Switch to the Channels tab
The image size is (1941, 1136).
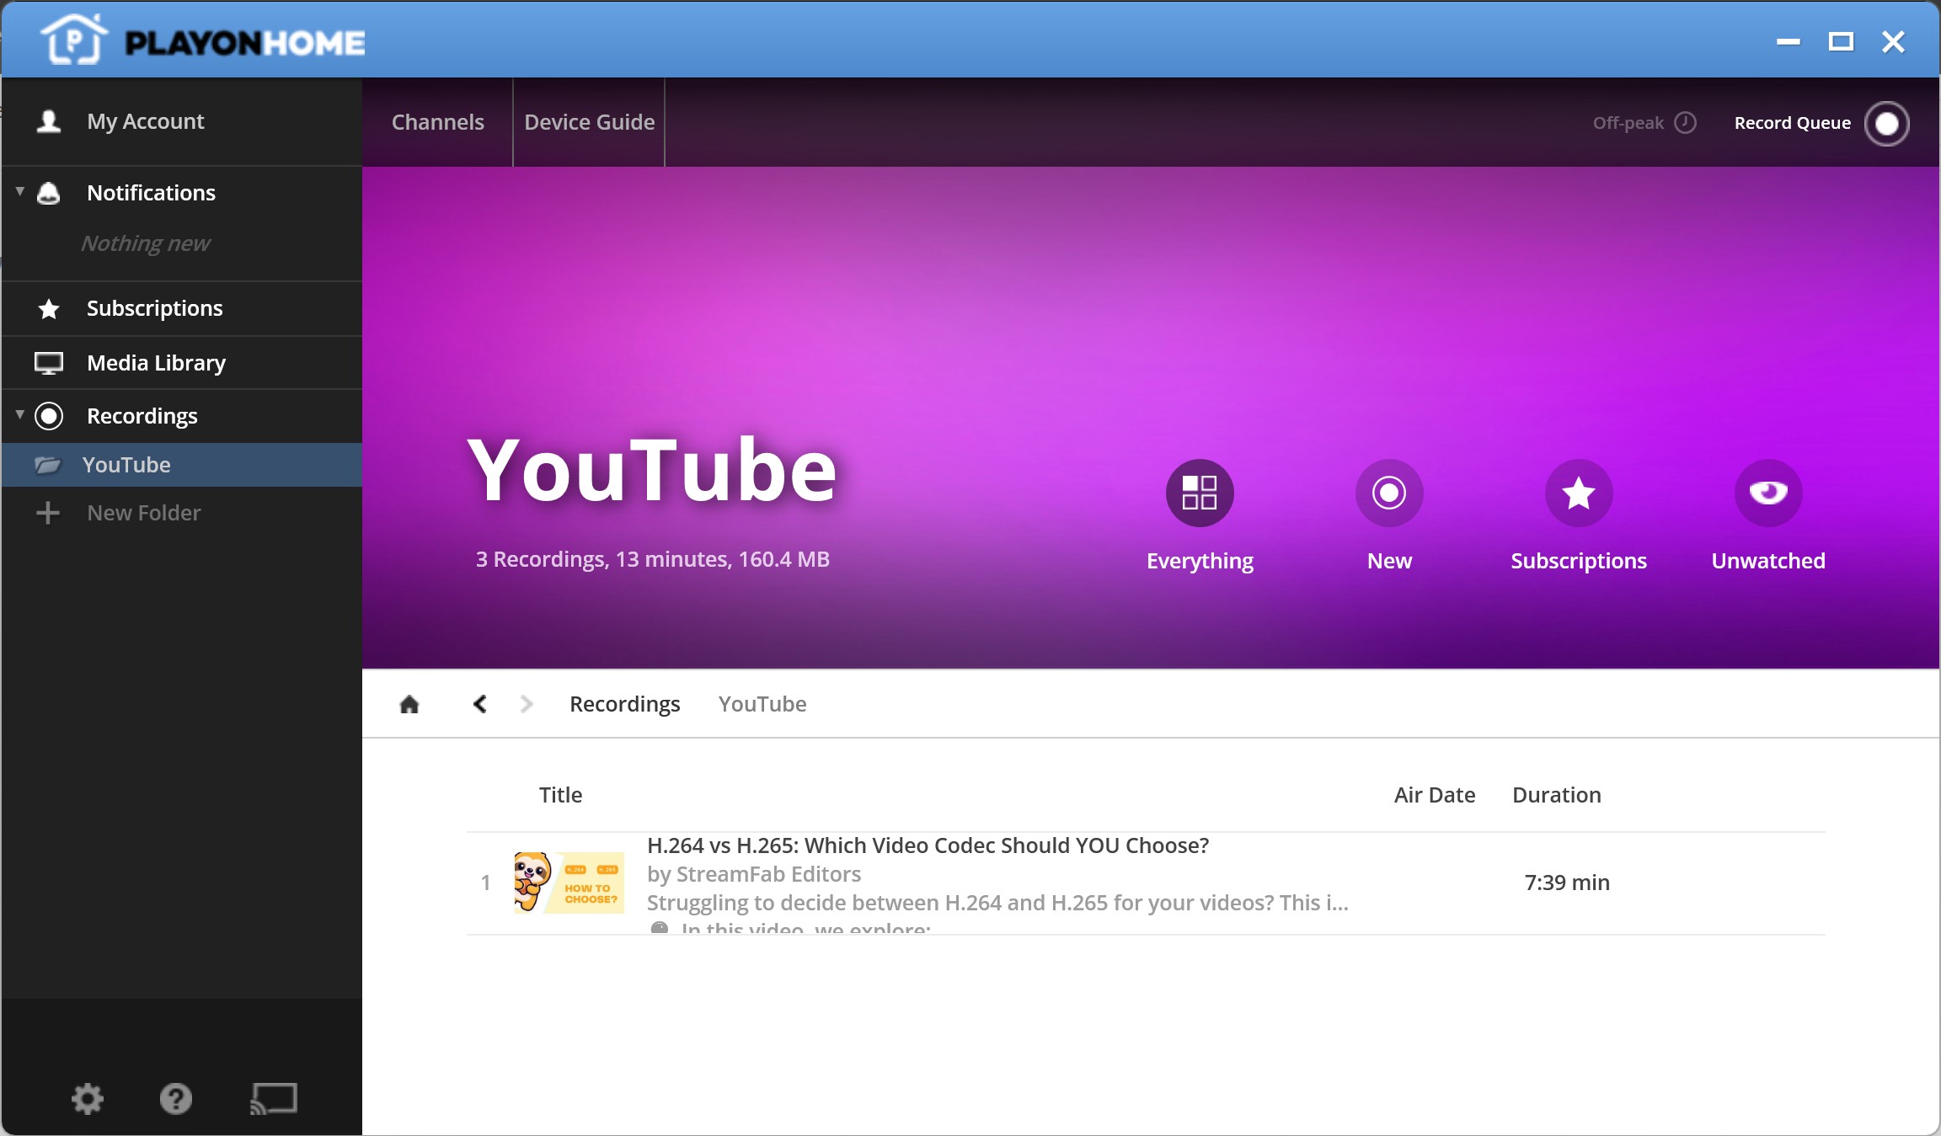pyautogui.click(x=438, y=122)
